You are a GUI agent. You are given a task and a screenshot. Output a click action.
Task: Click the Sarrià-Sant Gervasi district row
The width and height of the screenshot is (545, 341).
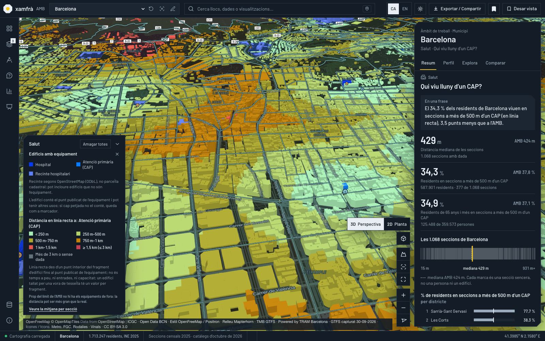(x=478, y=311)
